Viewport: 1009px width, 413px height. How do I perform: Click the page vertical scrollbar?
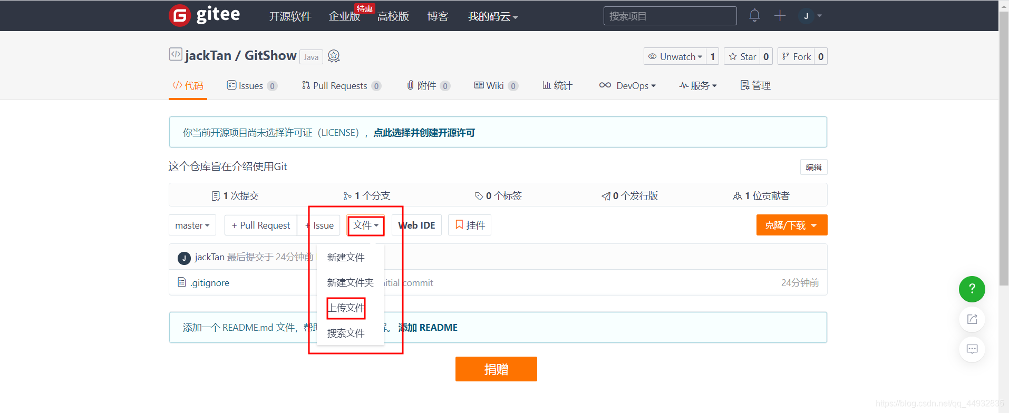point(1004,147)
